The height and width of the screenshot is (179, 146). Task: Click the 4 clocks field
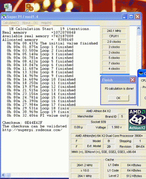pos(114,69)
